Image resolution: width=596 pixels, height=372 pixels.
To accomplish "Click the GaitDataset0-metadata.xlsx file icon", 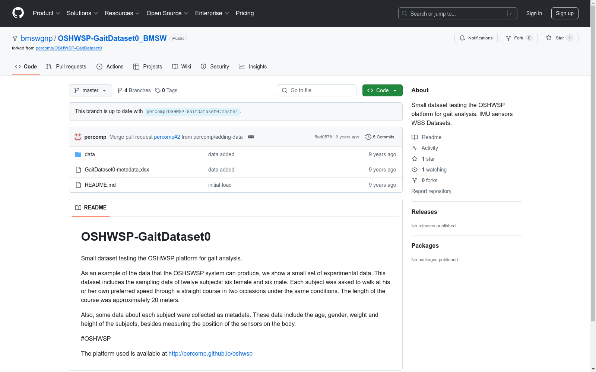I will pos(78,170).
